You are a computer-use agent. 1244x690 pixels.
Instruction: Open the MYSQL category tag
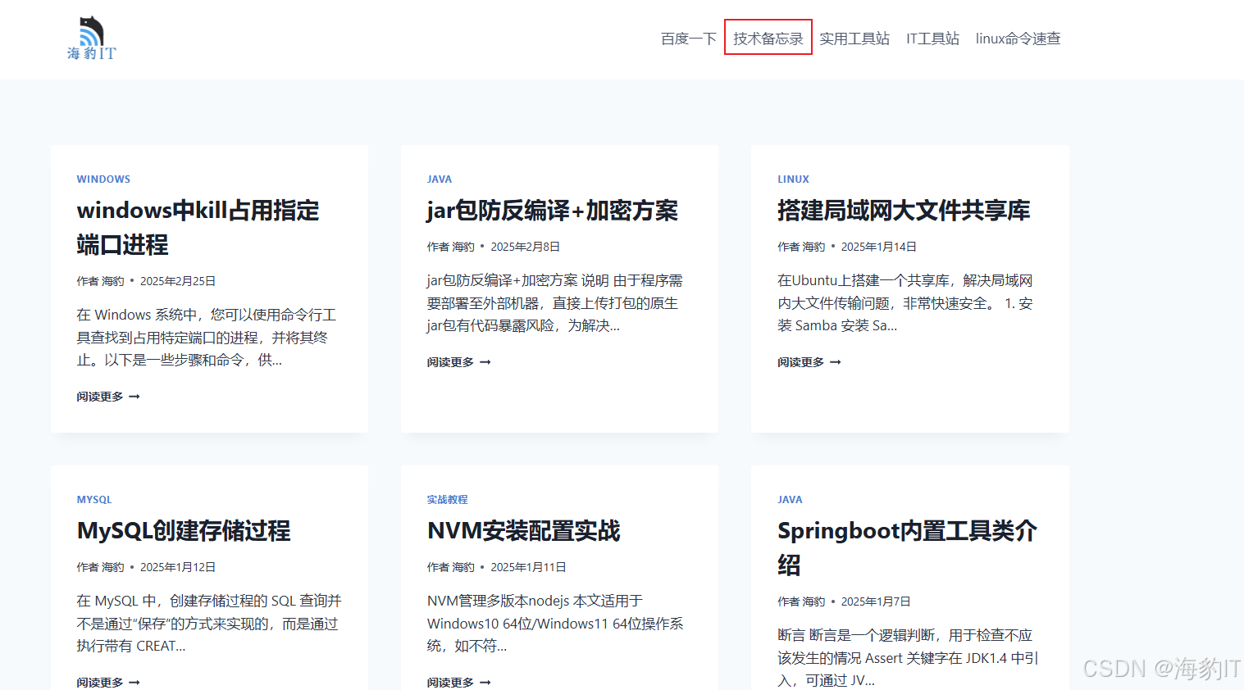(x=94, y=500)
